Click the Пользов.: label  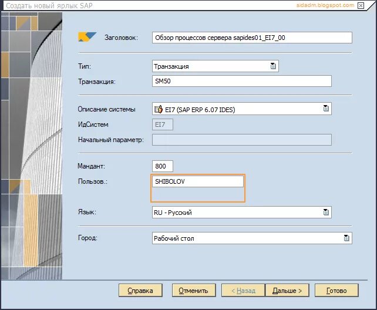point(93,181)
